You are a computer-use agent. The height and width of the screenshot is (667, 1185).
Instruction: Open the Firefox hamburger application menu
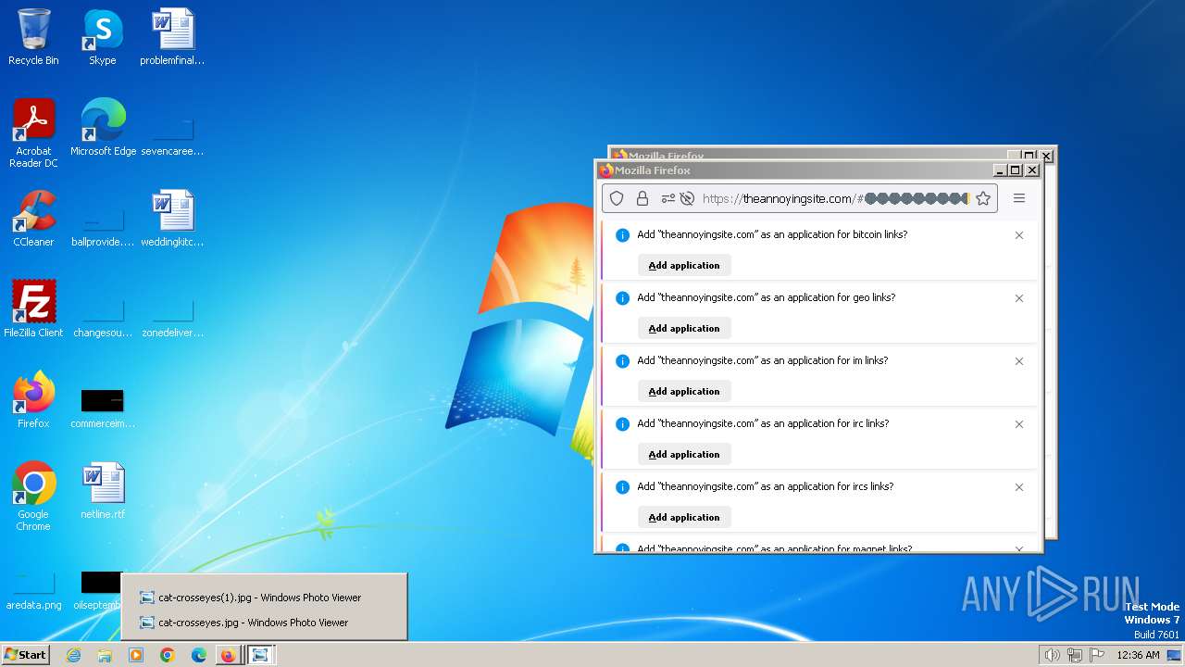[x=1019, y=198]
